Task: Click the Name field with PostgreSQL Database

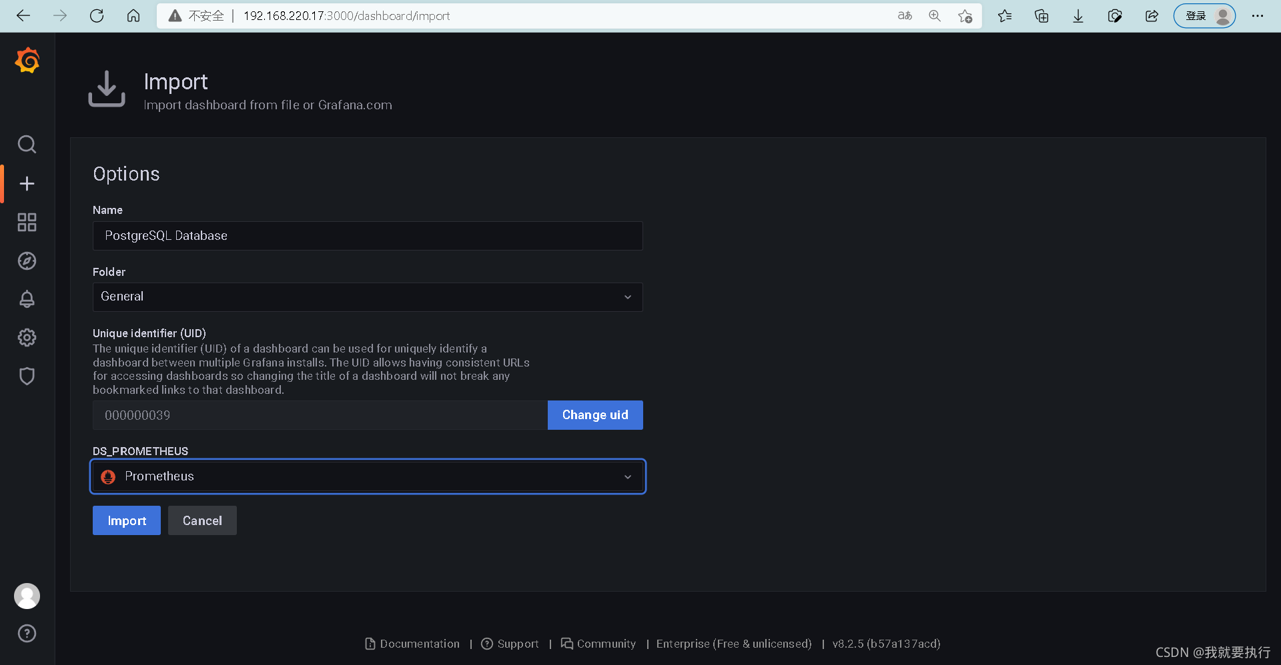Action: tap(368, 236)
